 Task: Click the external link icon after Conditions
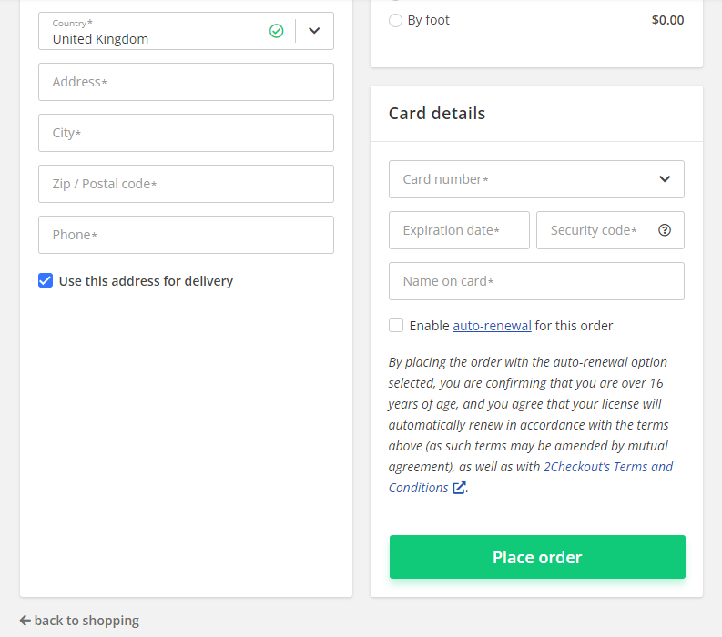pyautogui.click(x=459, y=488)
